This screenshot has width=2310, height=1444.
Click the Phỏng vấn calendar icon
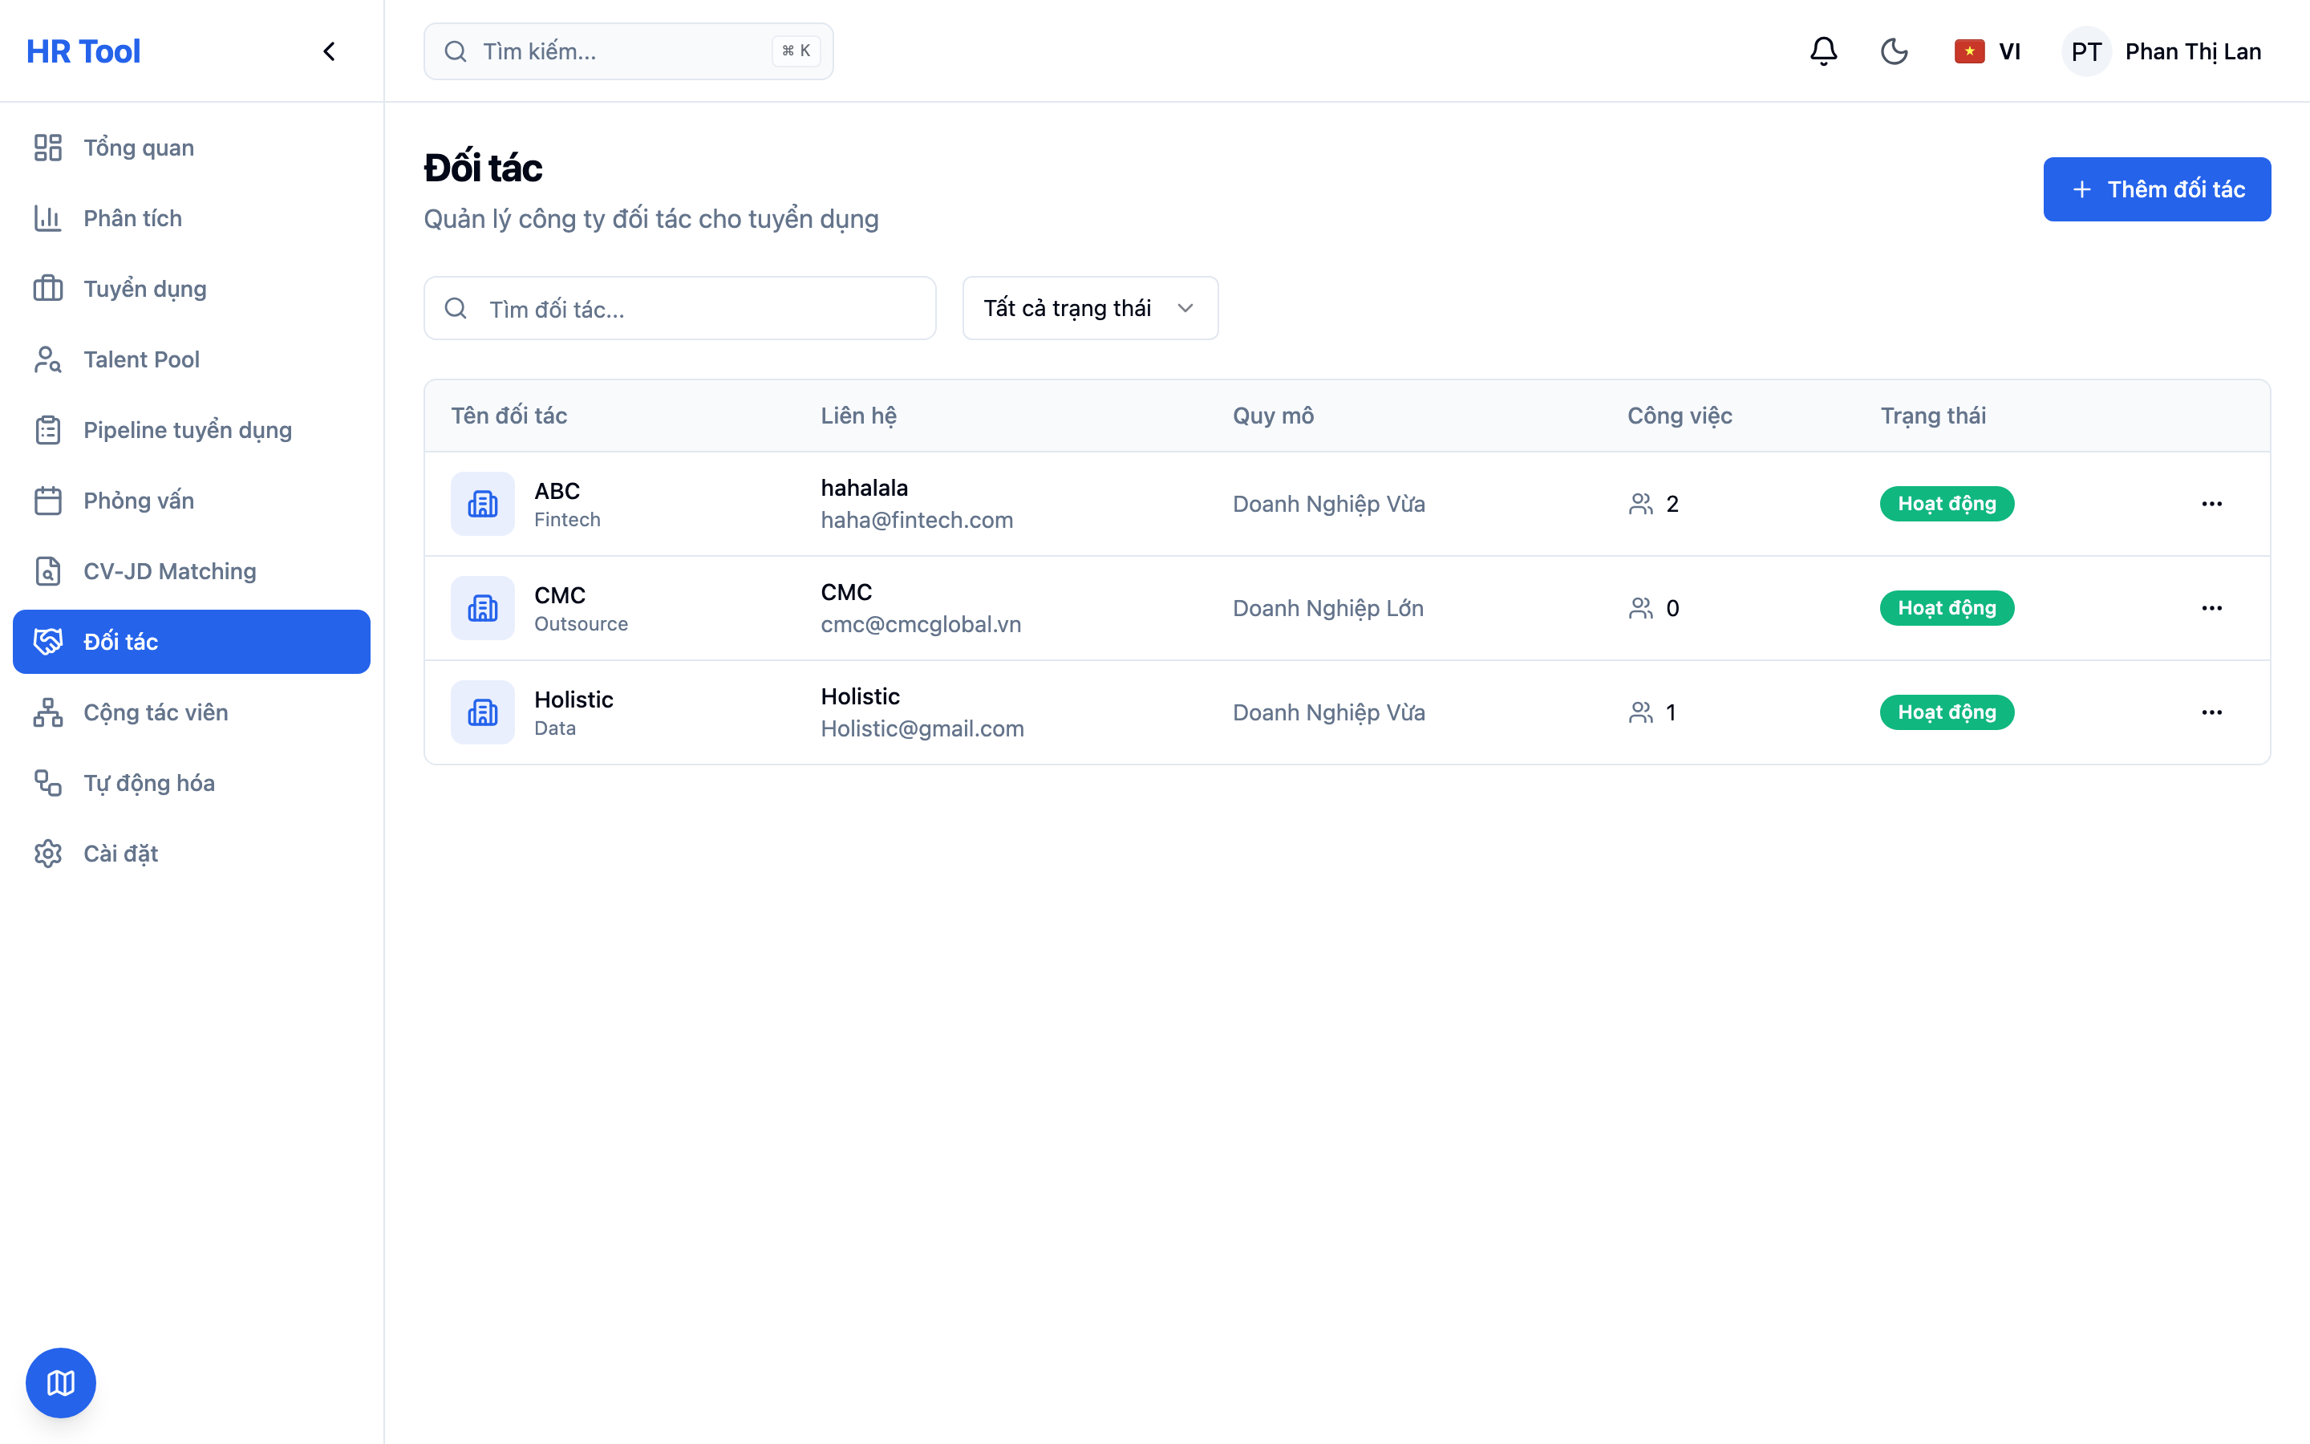click(48, 501)
